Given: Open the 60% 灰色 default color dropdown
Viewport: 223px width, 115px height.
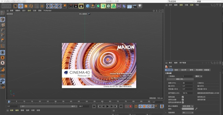Looking at the screenshot, I should tap(188, 106).
